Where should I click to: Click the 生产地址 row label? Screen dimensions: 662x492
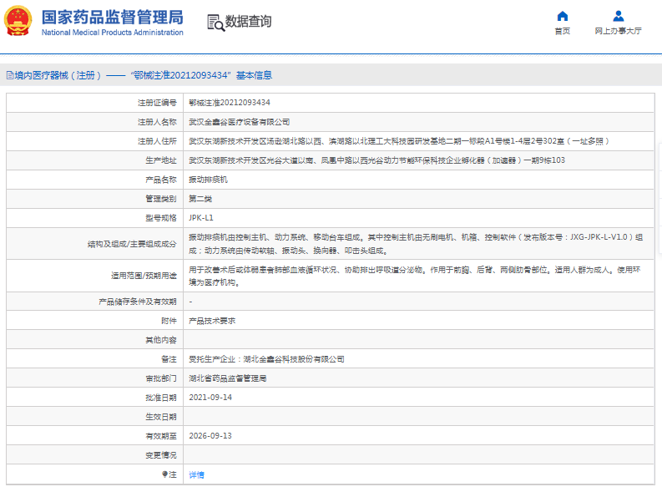tap(161, 160)
